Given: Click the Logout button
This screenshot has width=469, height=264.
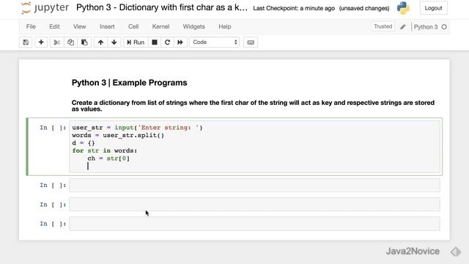Looking at the screenshot, I should tap(433, 8).
